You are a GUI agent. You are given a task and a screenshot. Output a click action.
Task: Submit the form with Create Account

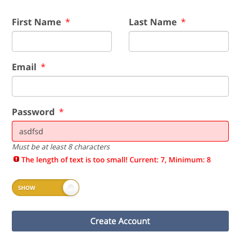click(x=120, y=221)
